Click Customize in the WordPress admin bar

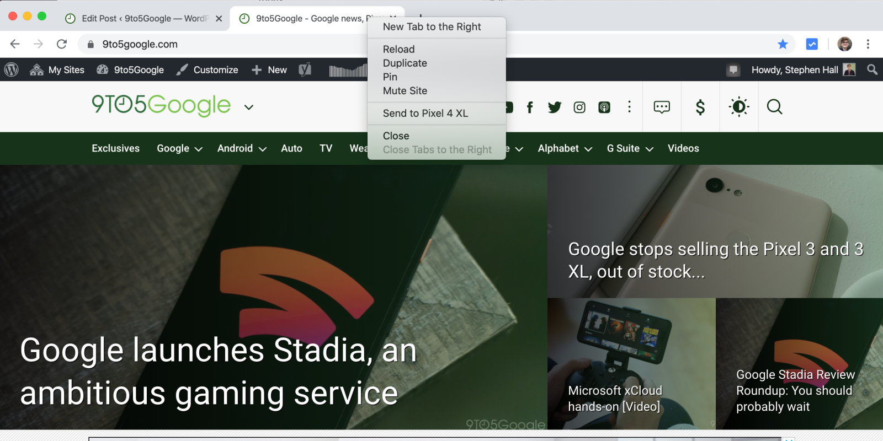tap(208, 70)
